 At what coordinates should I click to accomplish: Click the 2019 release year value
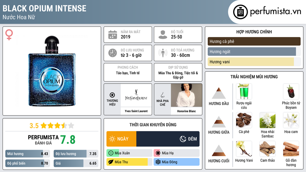pos(126,37)
